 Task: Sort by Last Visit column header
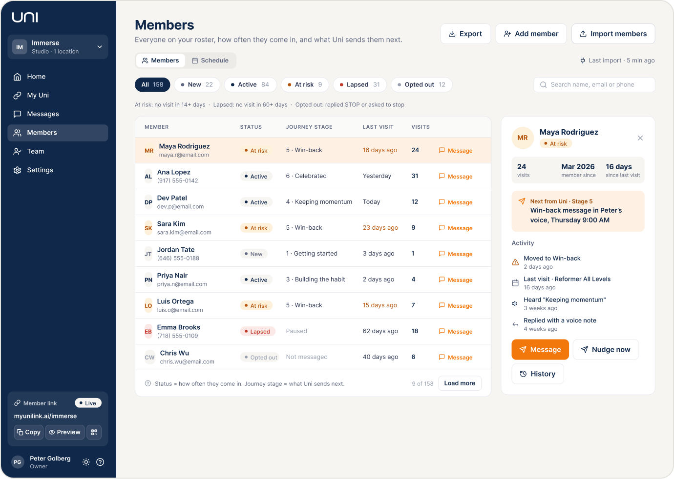378,127
